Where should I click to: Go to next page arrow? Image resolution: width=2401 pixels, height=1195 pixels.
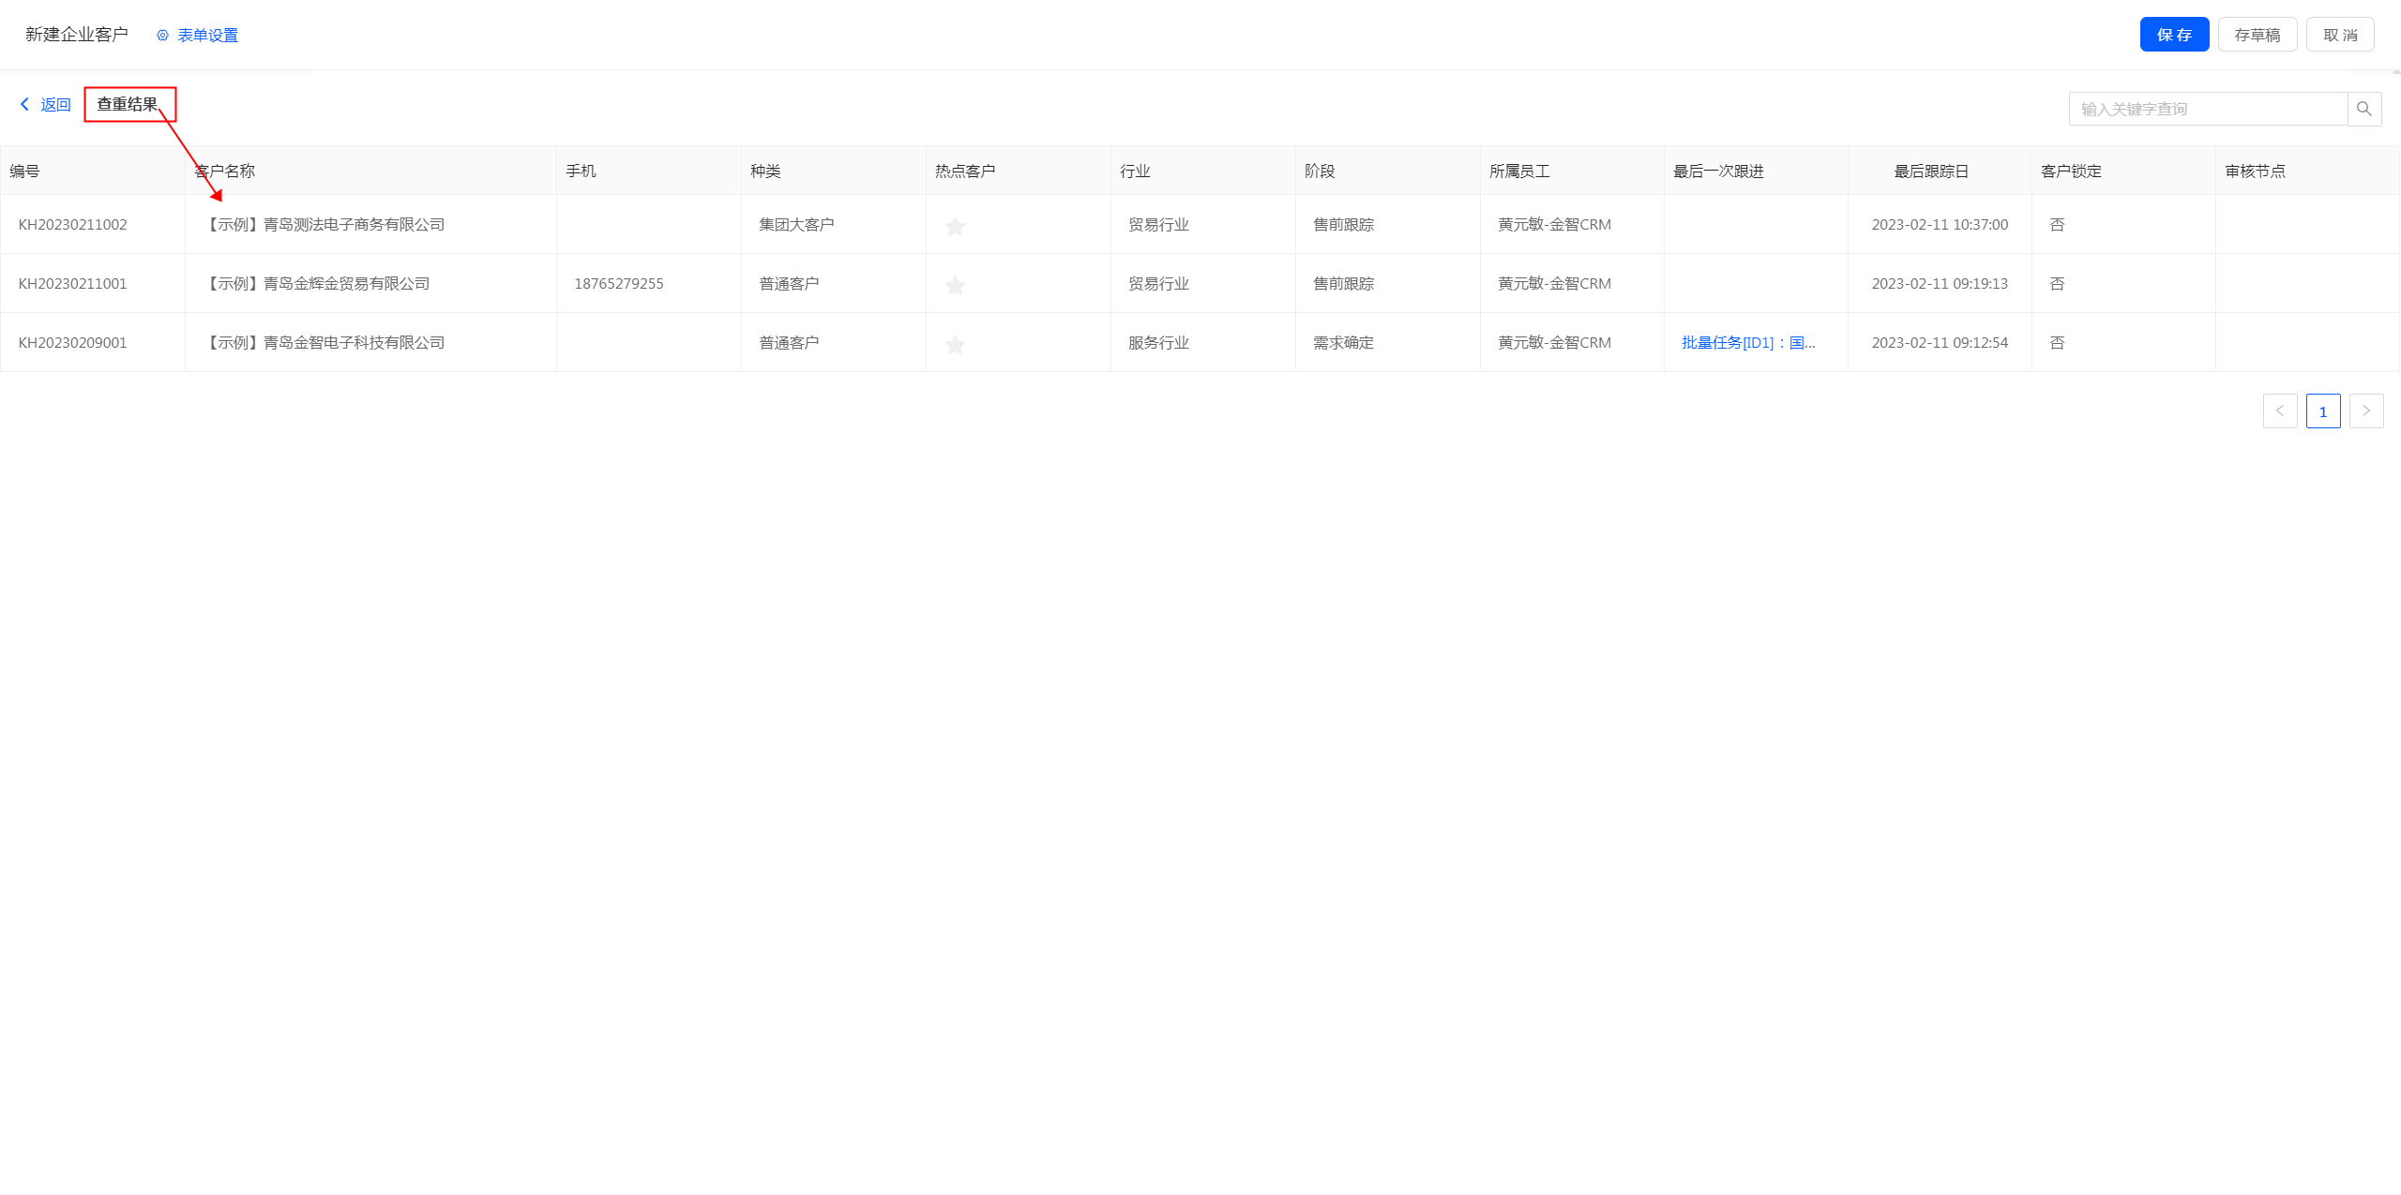(2366, 411)
